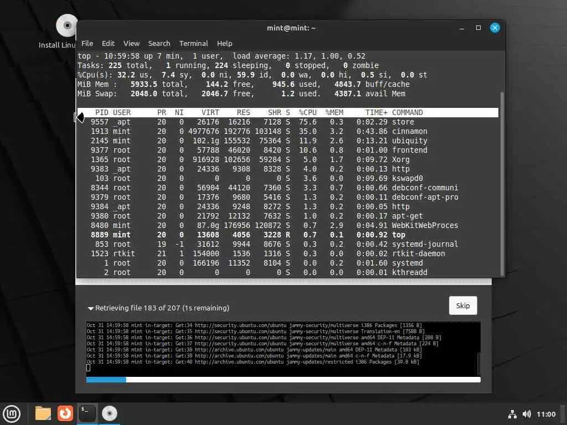Click the 'Get:40' log line in installer
This screenshot has width=567, height=425.
tap(252, 362)
